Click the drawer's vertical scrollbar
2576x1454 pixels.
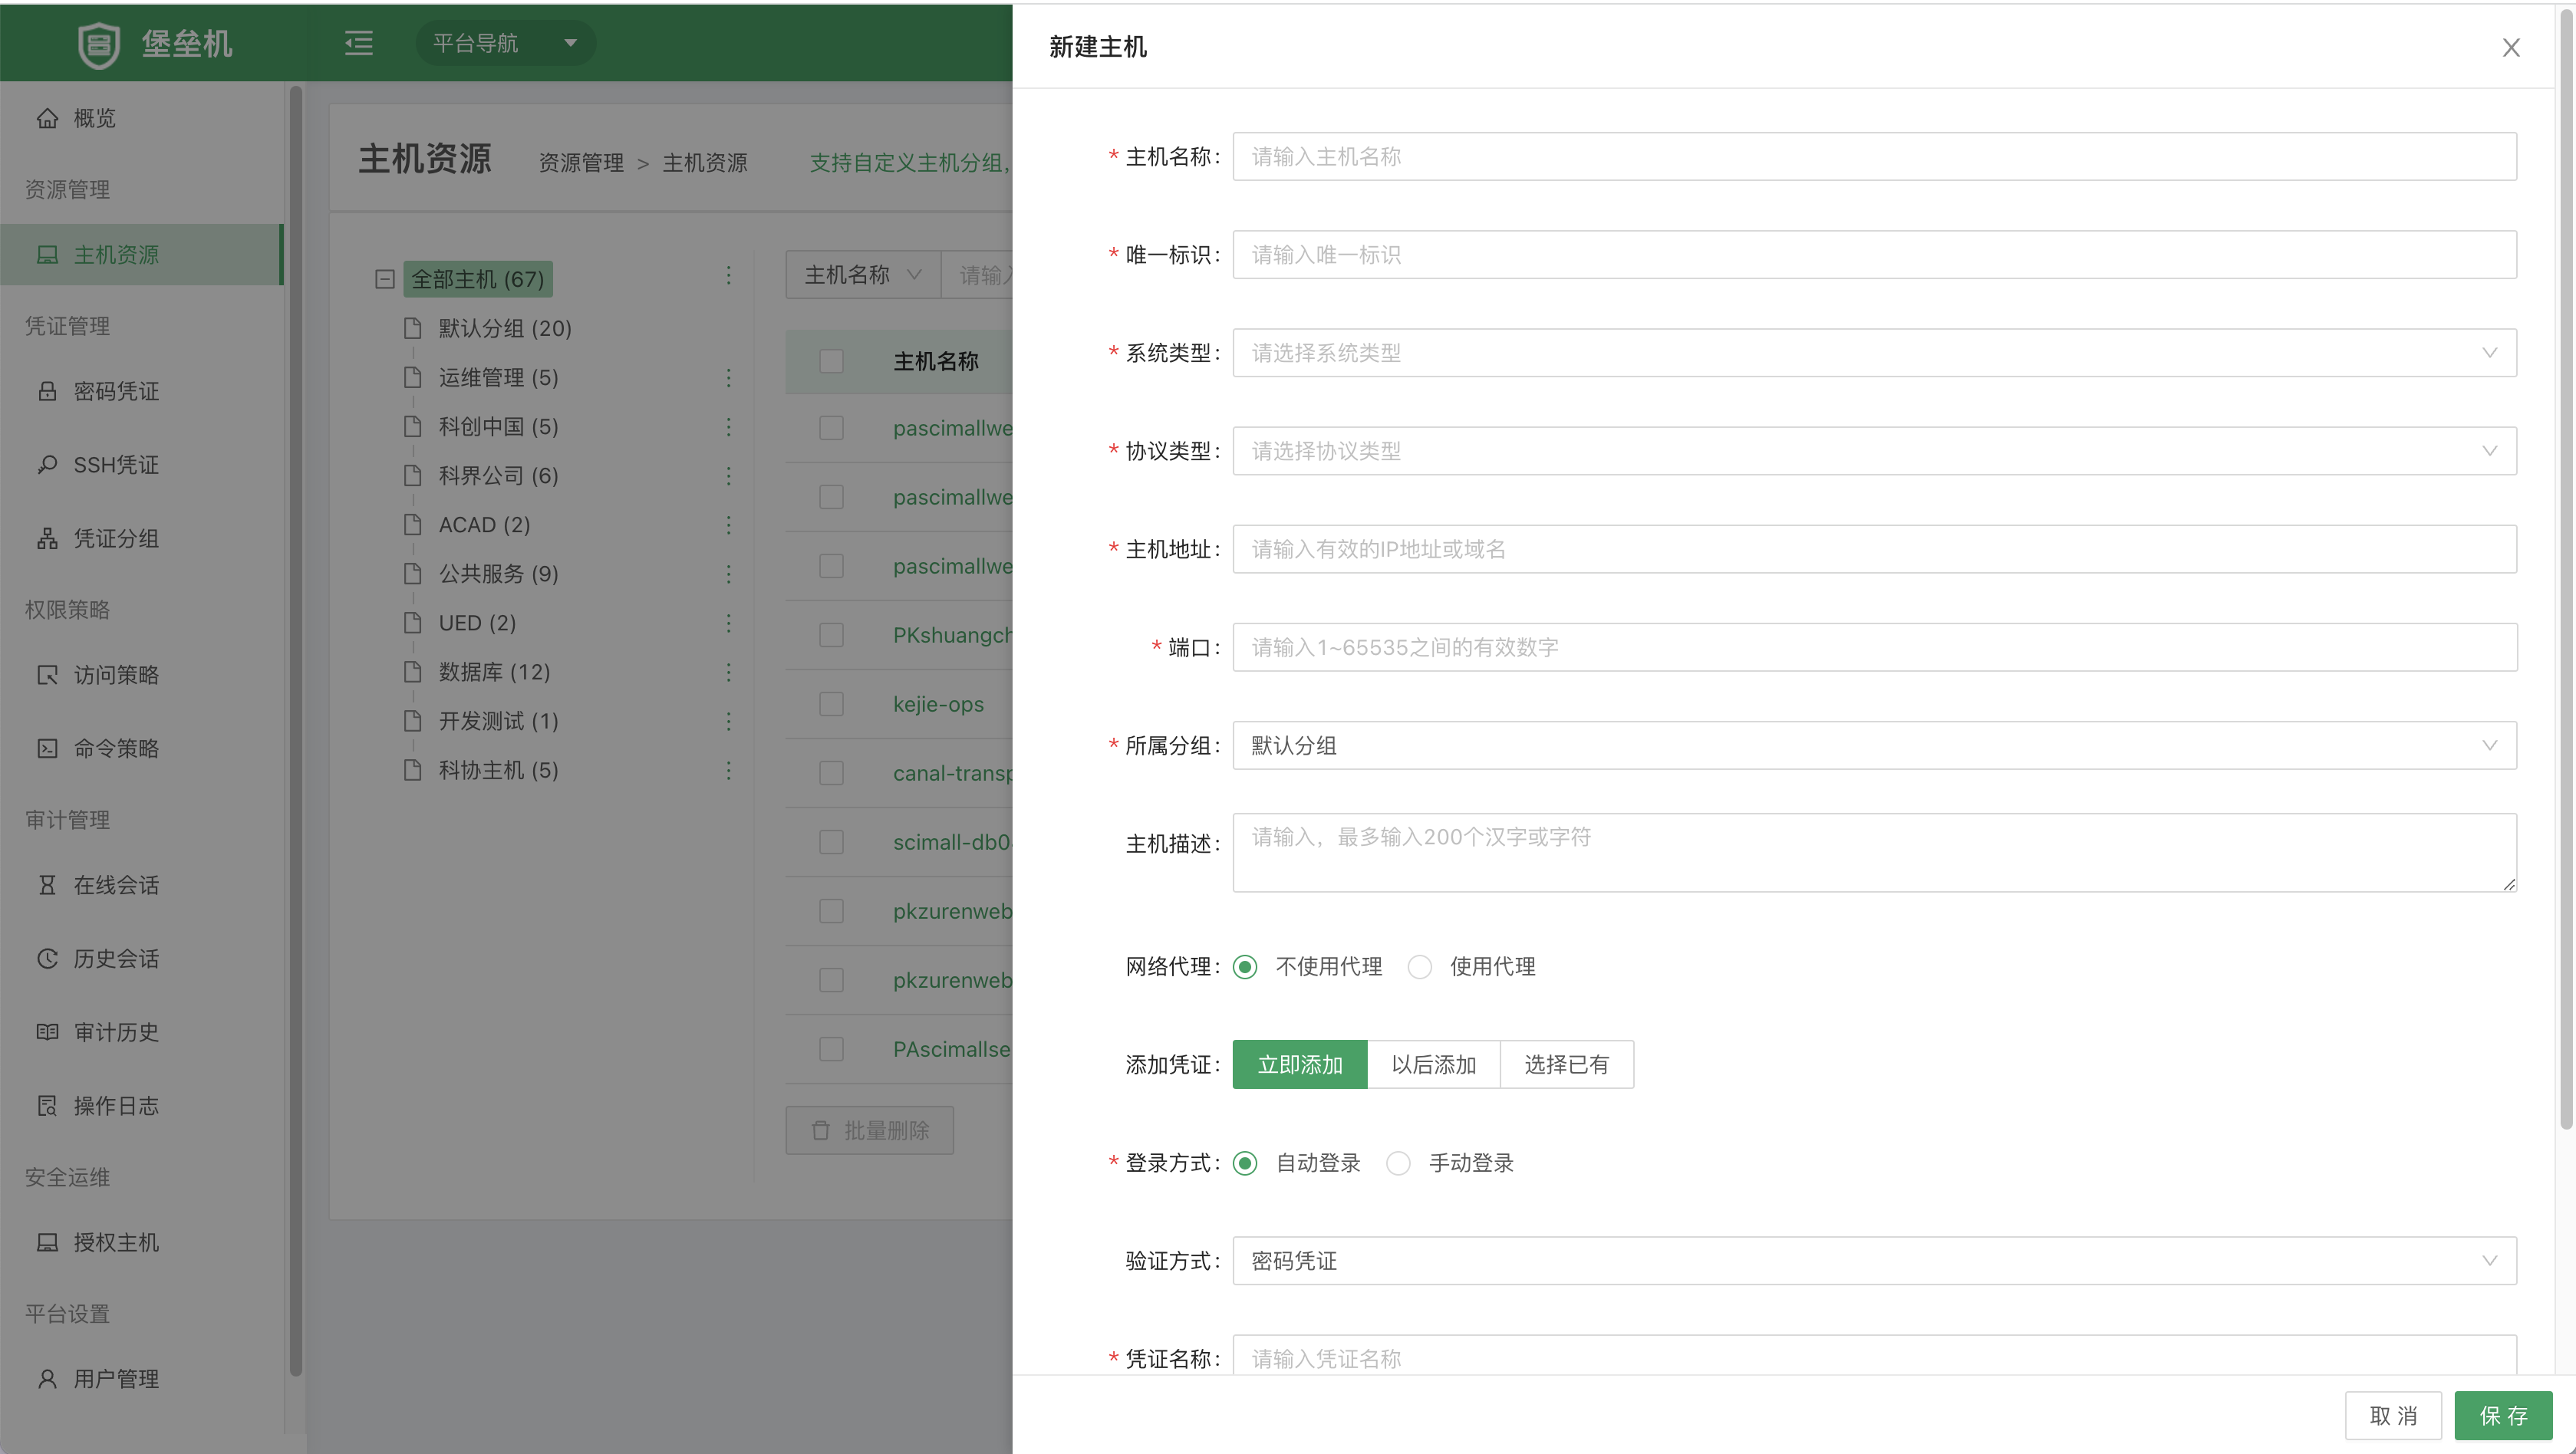coord(2566,570)
